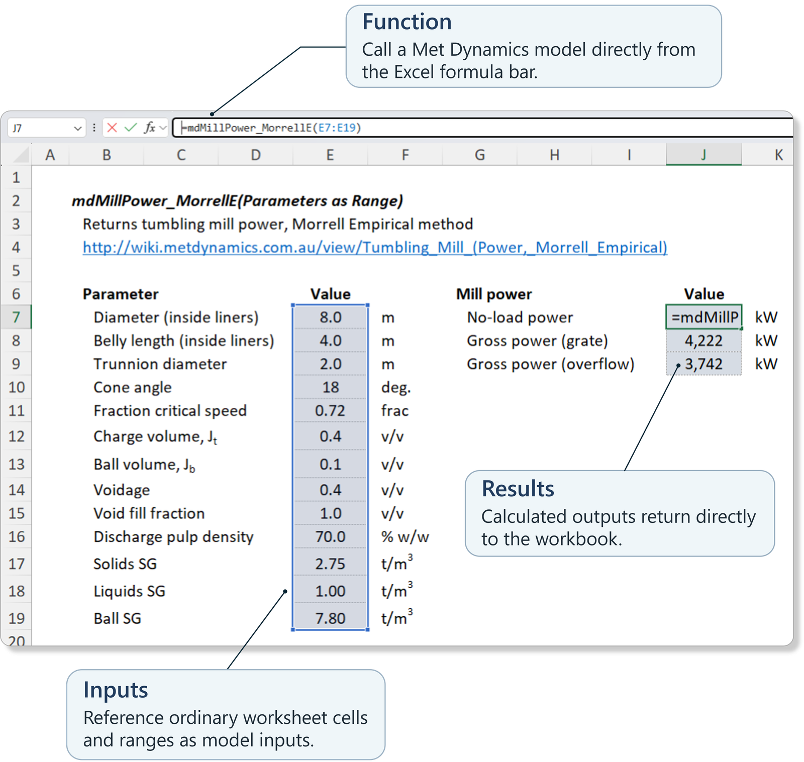Select row header 19

click(16, 618)
